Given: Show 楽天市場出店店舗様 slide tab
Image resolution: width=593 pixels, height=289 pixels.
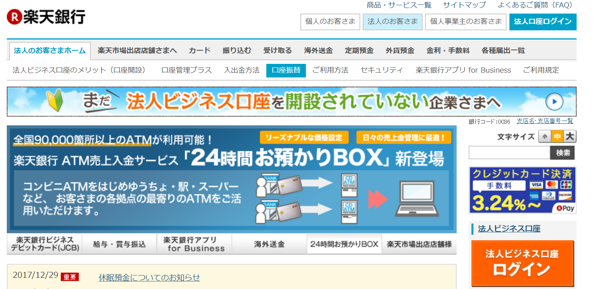Looking at the screenshot, I should (419, 244).
